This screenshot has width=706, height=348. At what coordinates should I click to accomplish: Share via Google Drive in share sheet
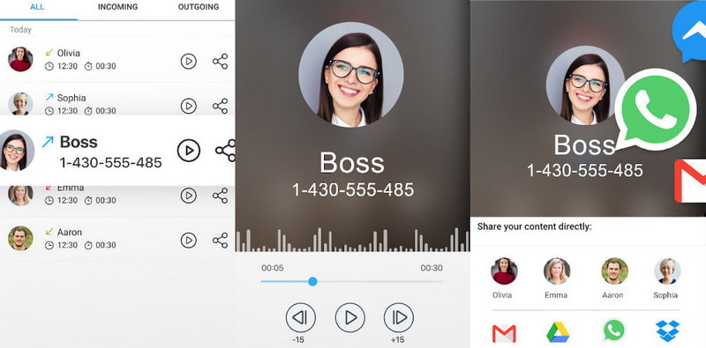pyautogui.click(x=558, y=333)
